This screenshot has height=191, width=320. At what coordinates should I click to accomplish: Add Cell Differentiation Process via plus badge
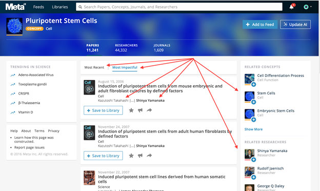253,84
